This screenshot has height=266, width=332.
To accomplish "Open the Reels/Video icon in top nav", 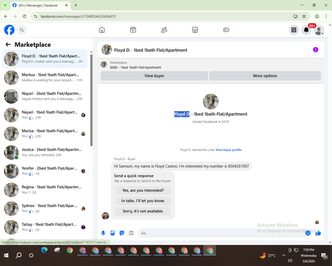I will (133, 30).
